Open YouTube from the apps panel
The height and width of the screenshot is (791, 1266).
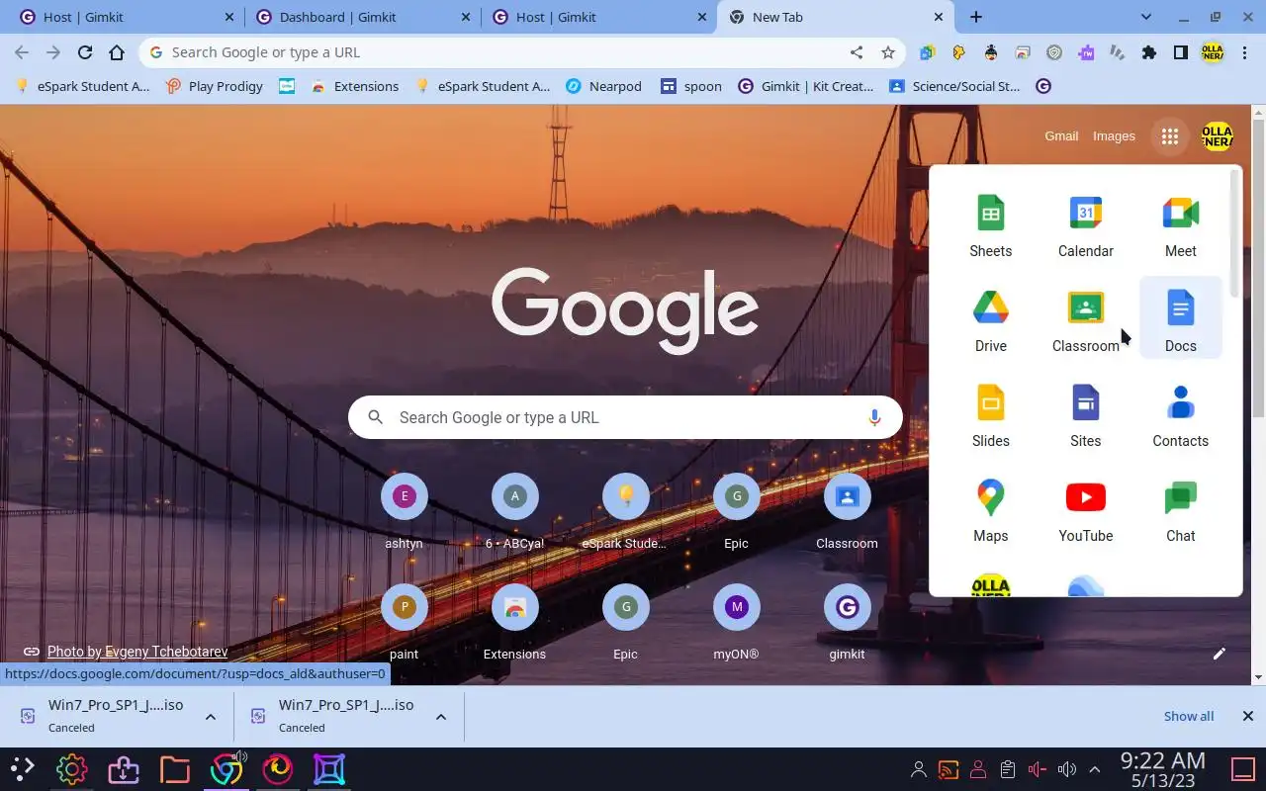pos(1085,512)
